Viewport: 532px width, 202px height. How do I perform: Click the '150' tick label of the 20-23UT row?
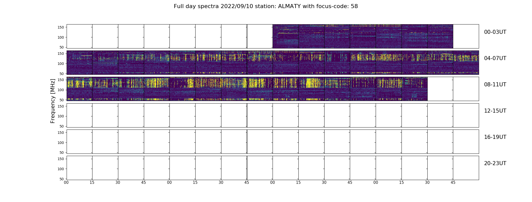coord(61,159)
